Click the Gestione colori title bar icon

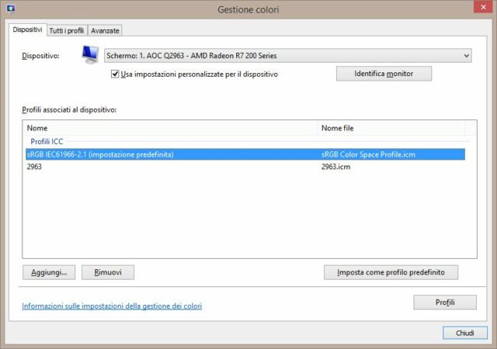tap(10, 9)
